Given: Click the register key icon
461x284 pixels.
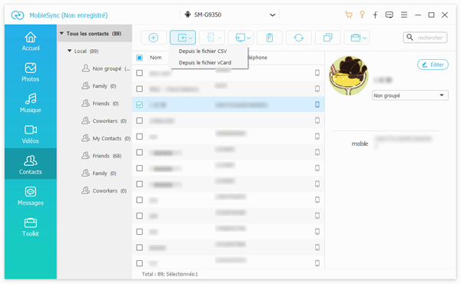Looking at the screenshot, I should 362,15.
